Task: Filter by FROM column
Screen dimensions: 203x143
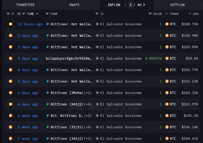Action: (x=47, y=14)
